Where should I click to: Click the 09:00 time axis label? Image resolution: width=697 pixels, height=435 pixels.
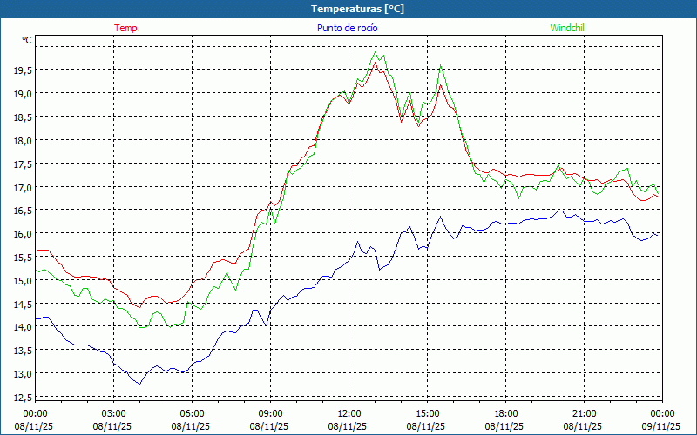(270, 413)
